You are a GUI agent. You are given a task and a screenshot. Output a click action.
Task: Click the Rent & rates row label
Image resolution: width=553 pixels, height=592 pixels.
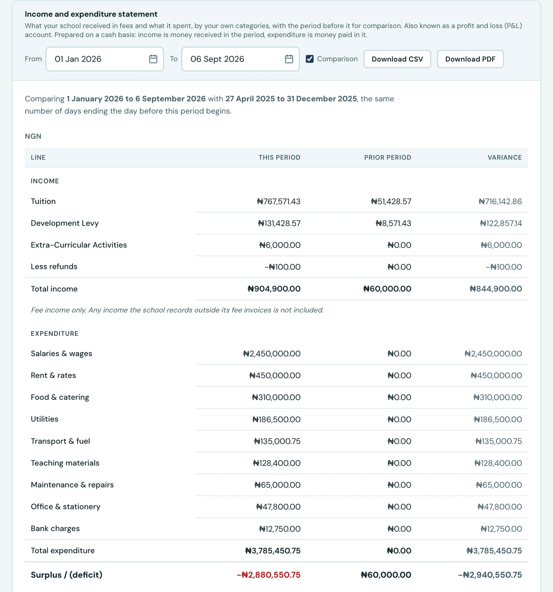pos(53,375)
